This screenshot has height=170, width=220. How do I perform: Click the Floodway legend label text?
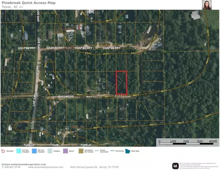(57, 151)
